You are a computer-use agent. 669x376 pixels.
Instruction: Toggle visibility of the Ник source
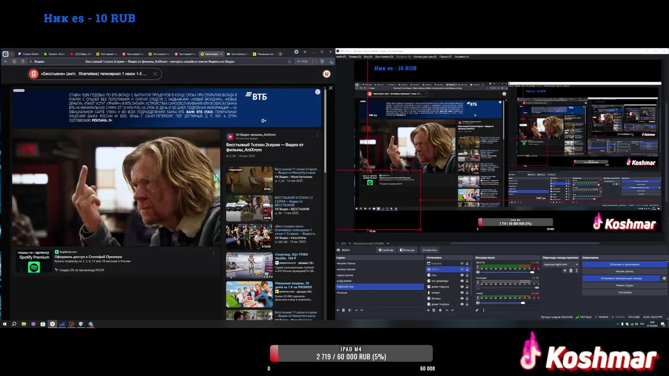tap(462, 275)
